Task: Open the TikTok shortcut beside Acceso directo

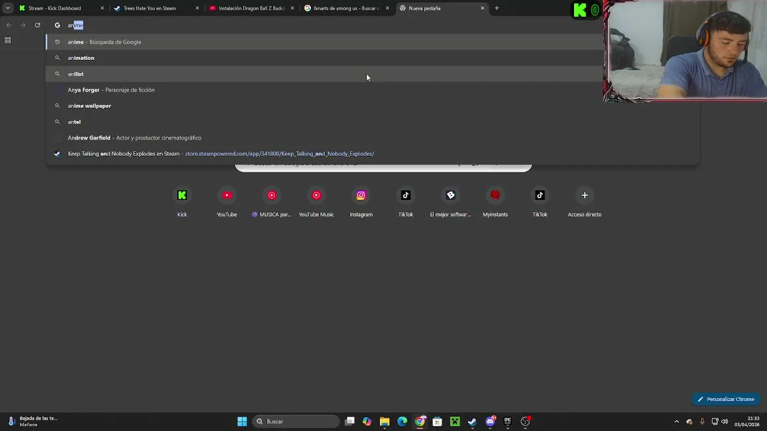Action: coord(540,202)
